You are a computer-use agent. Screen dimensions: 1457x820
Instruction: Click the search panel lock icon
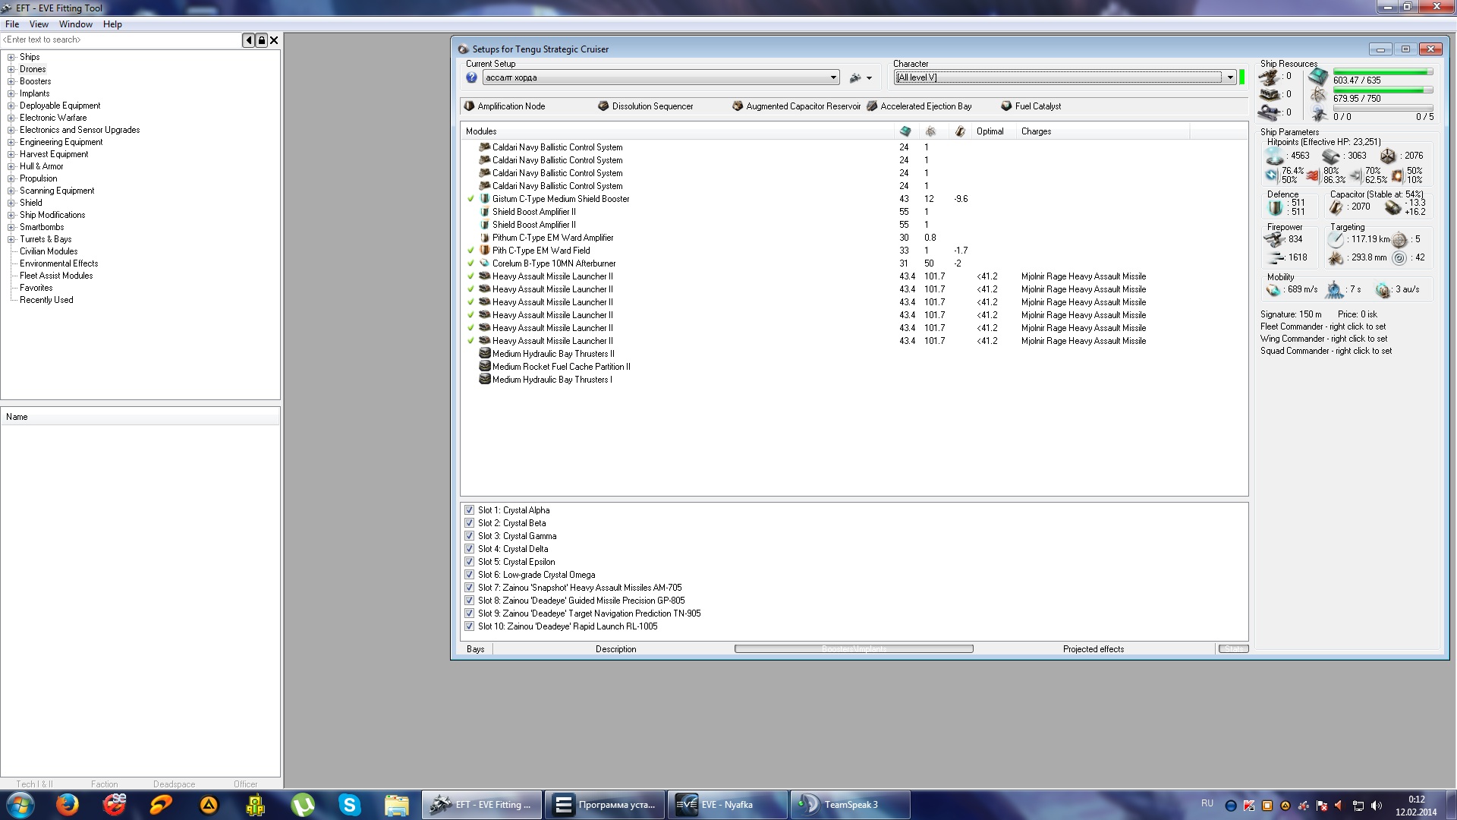(262, 40)
